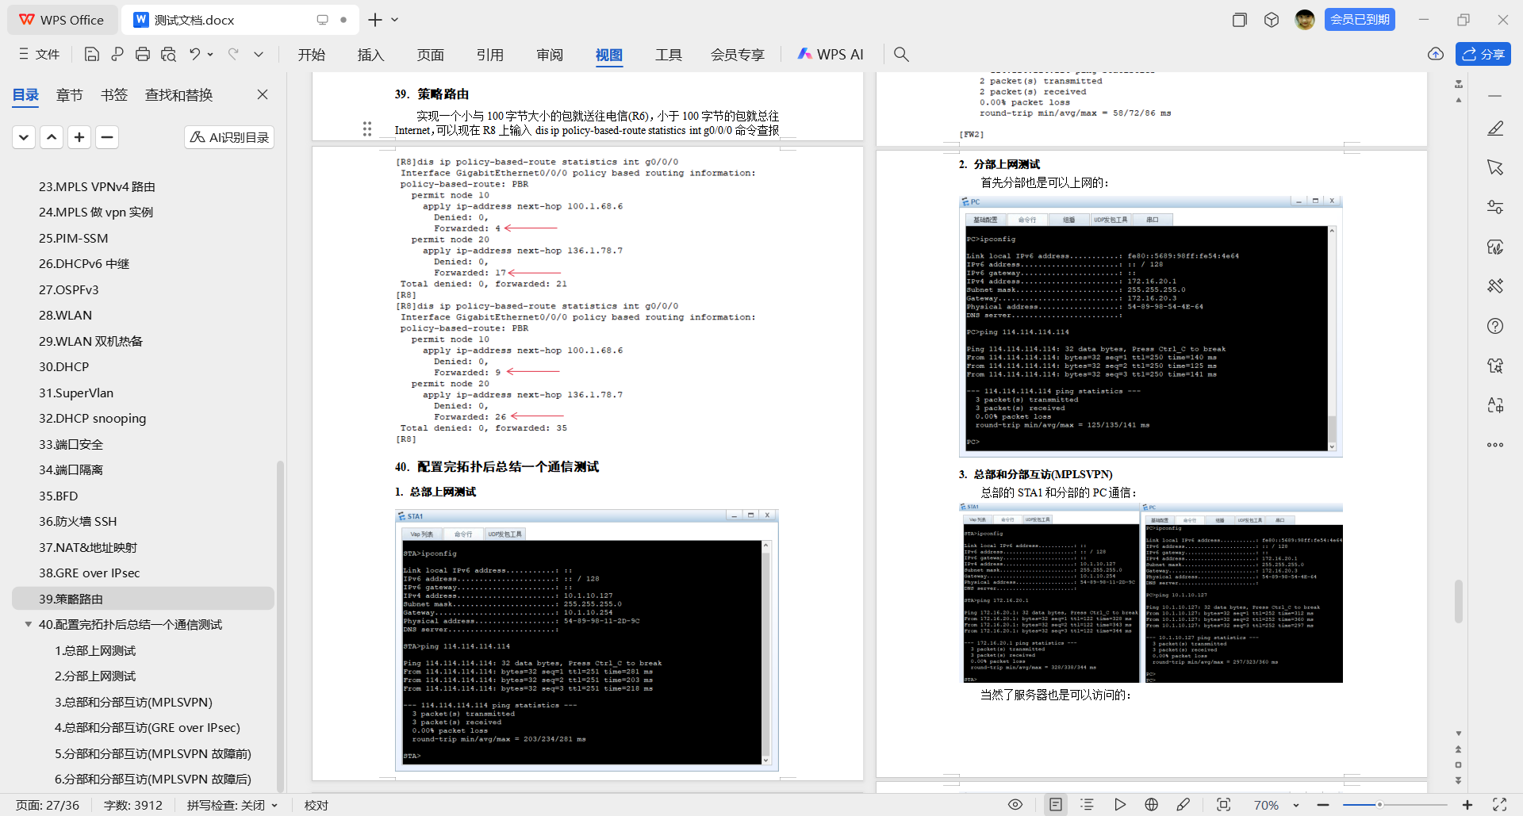Click the Export to PDF icon
This screenshot has height=816, width=1523.
[117, 54]
